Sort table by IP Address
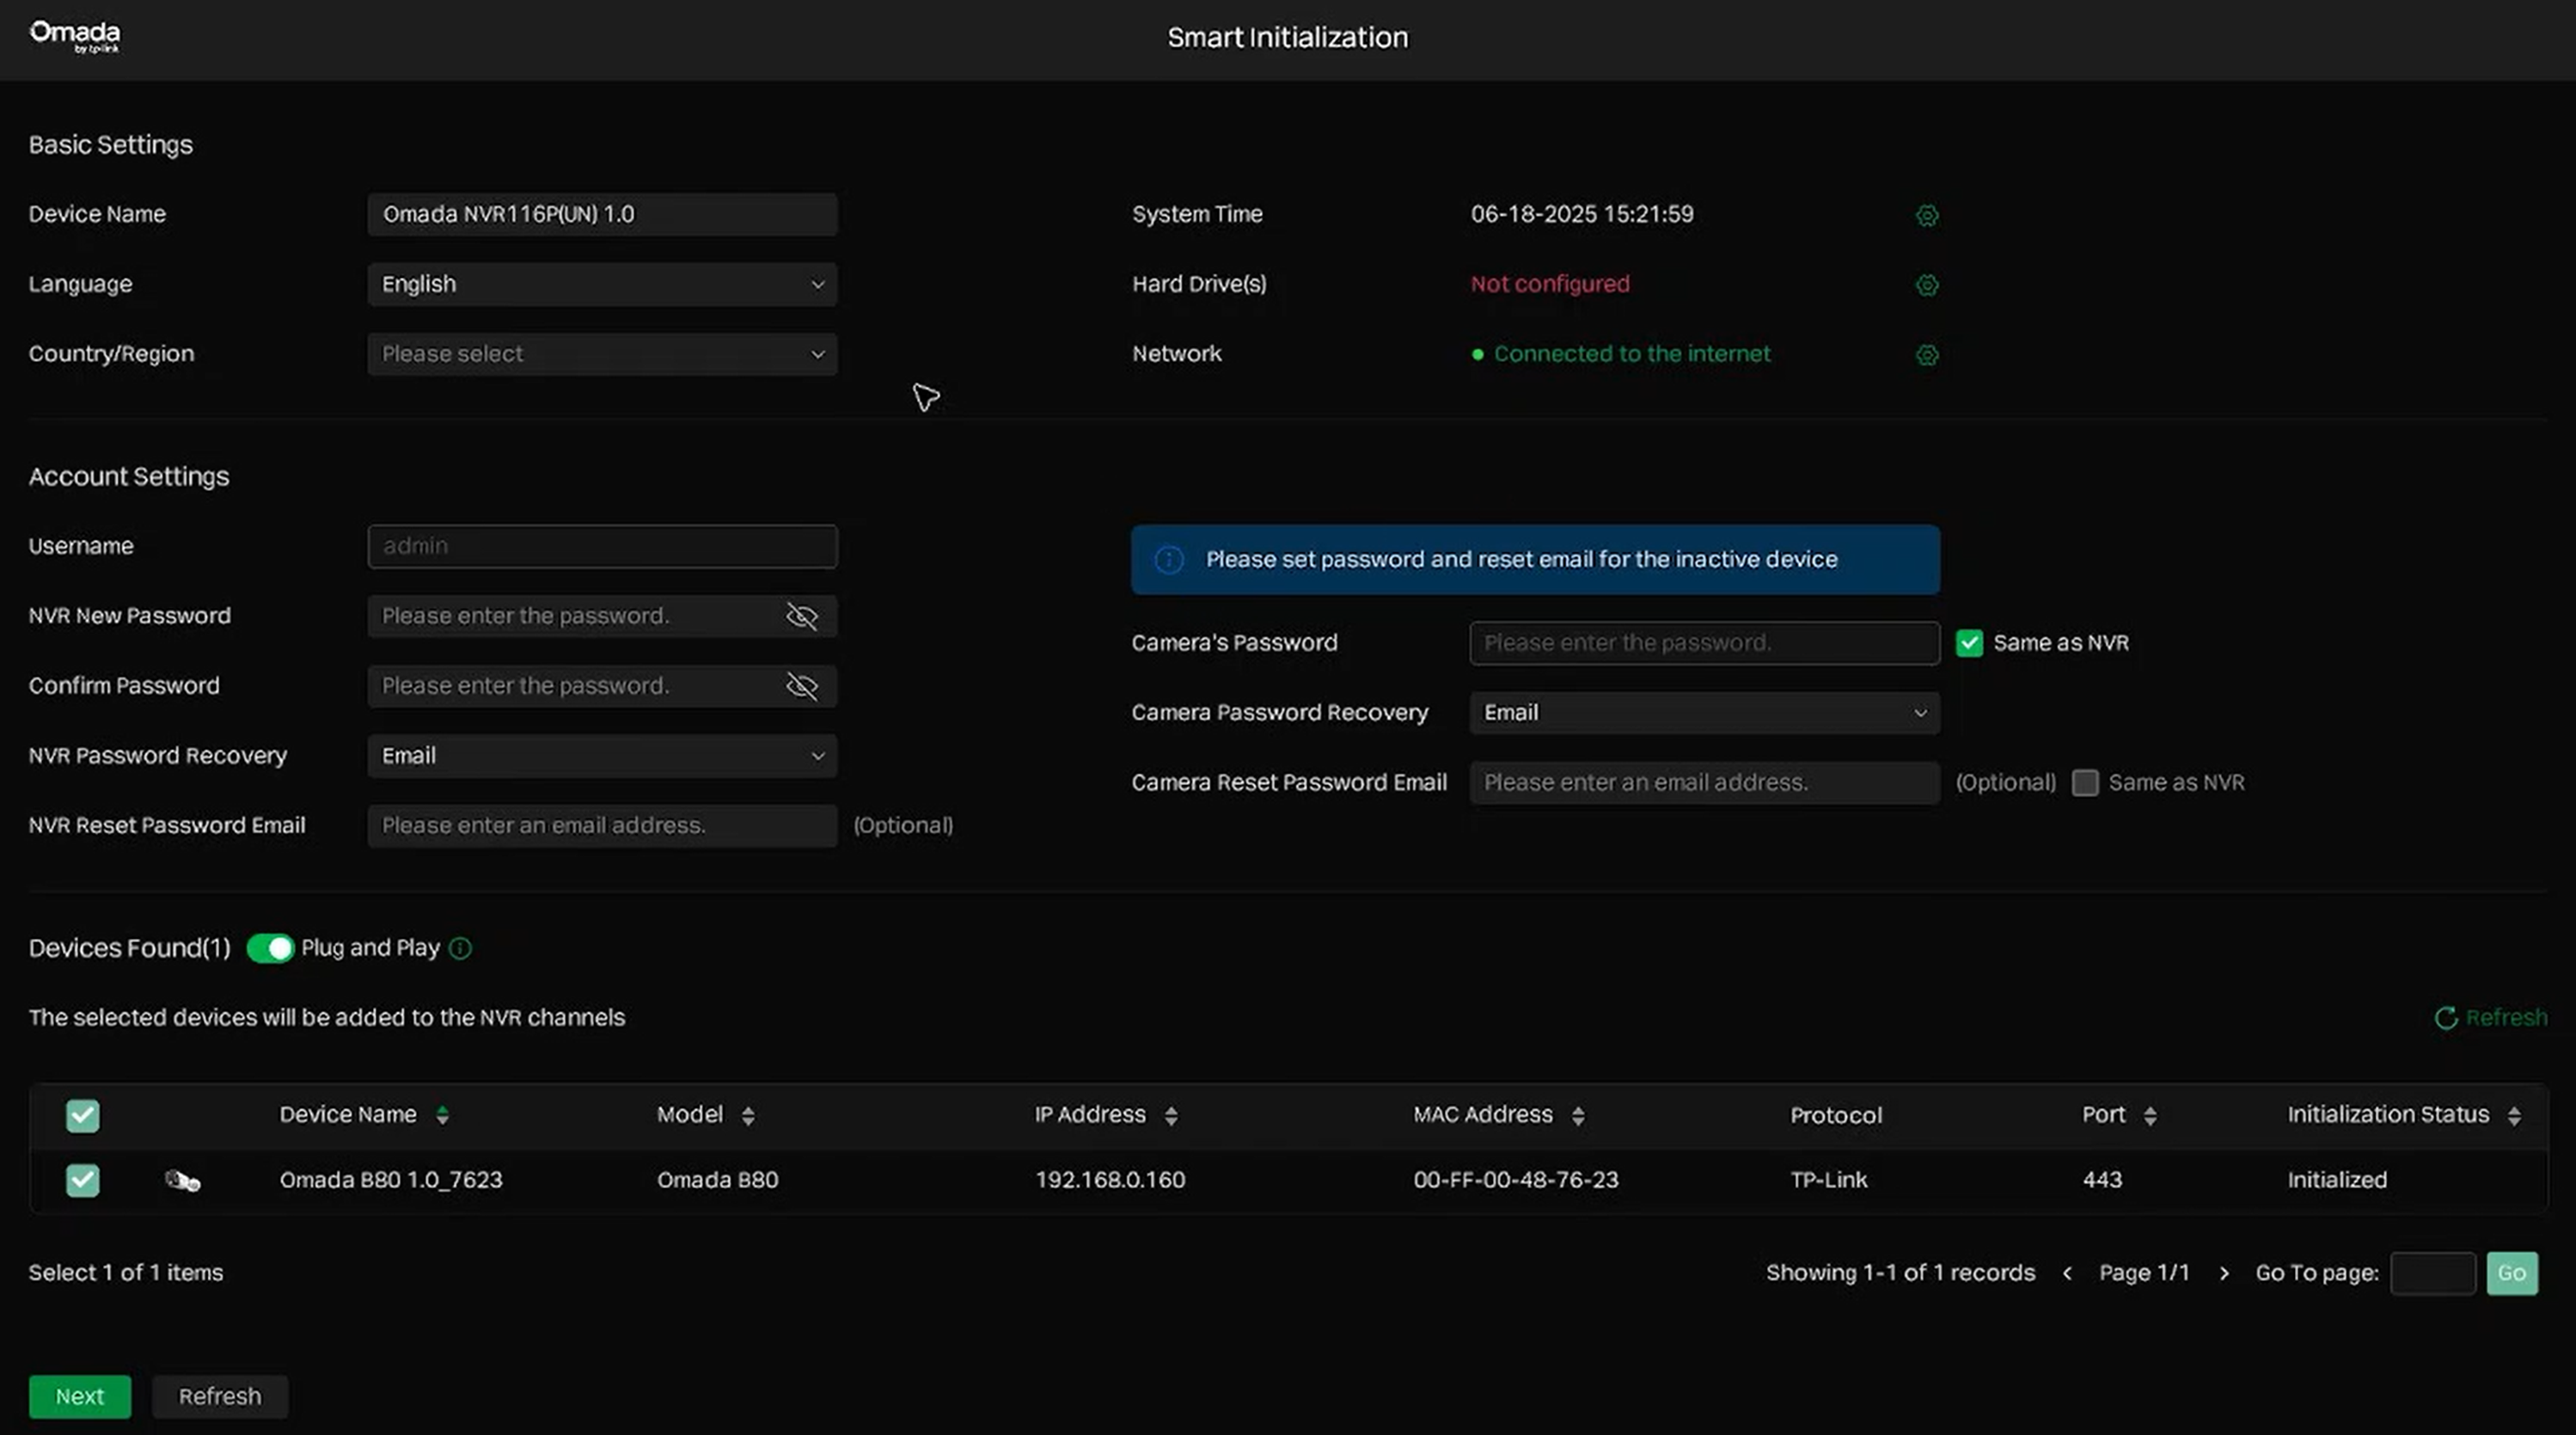This screenshot has height=1435, width=2576. tap(1171, 1115)
